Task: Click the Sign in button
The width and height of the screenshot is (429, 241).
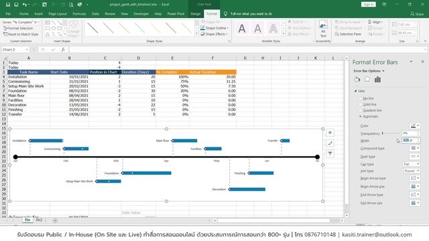Action: point(368,5)
